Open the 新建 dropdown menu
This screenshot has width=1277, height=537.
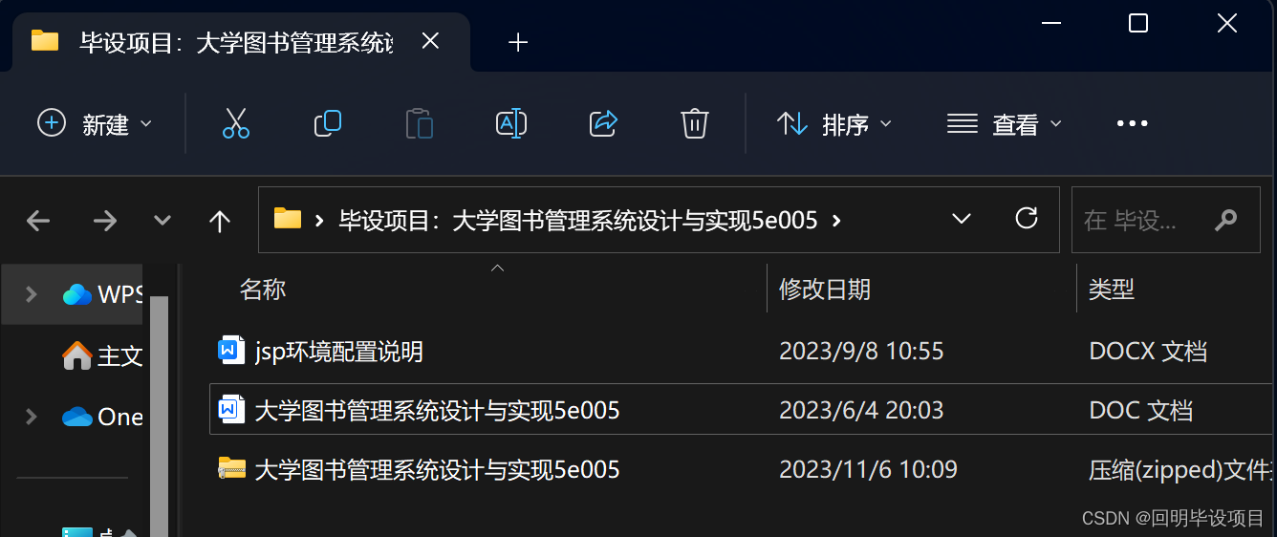point(95,124)
